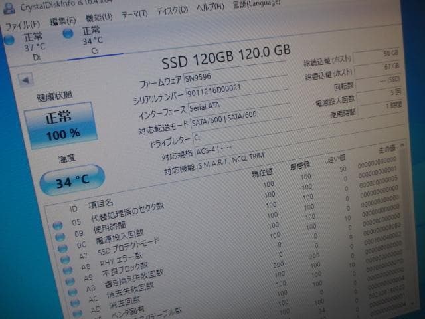Click status orb of row 05
425x319 pixels.
pyautogui.click(x=58, y=225)
